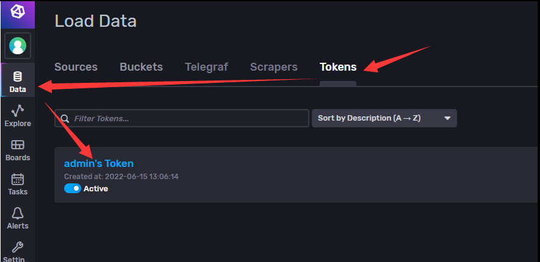The width and height of the screenshot is (540, 262).
Task: Switch to the Telegraf tab
Action: [206, 66]
